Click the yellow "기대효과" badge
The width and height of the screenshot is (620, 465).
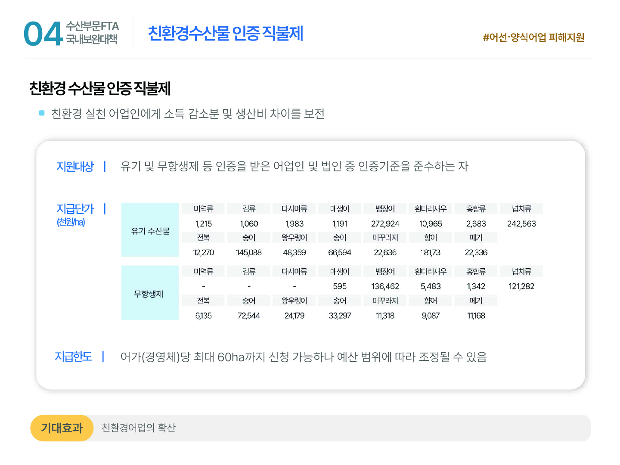click(62, 428)
